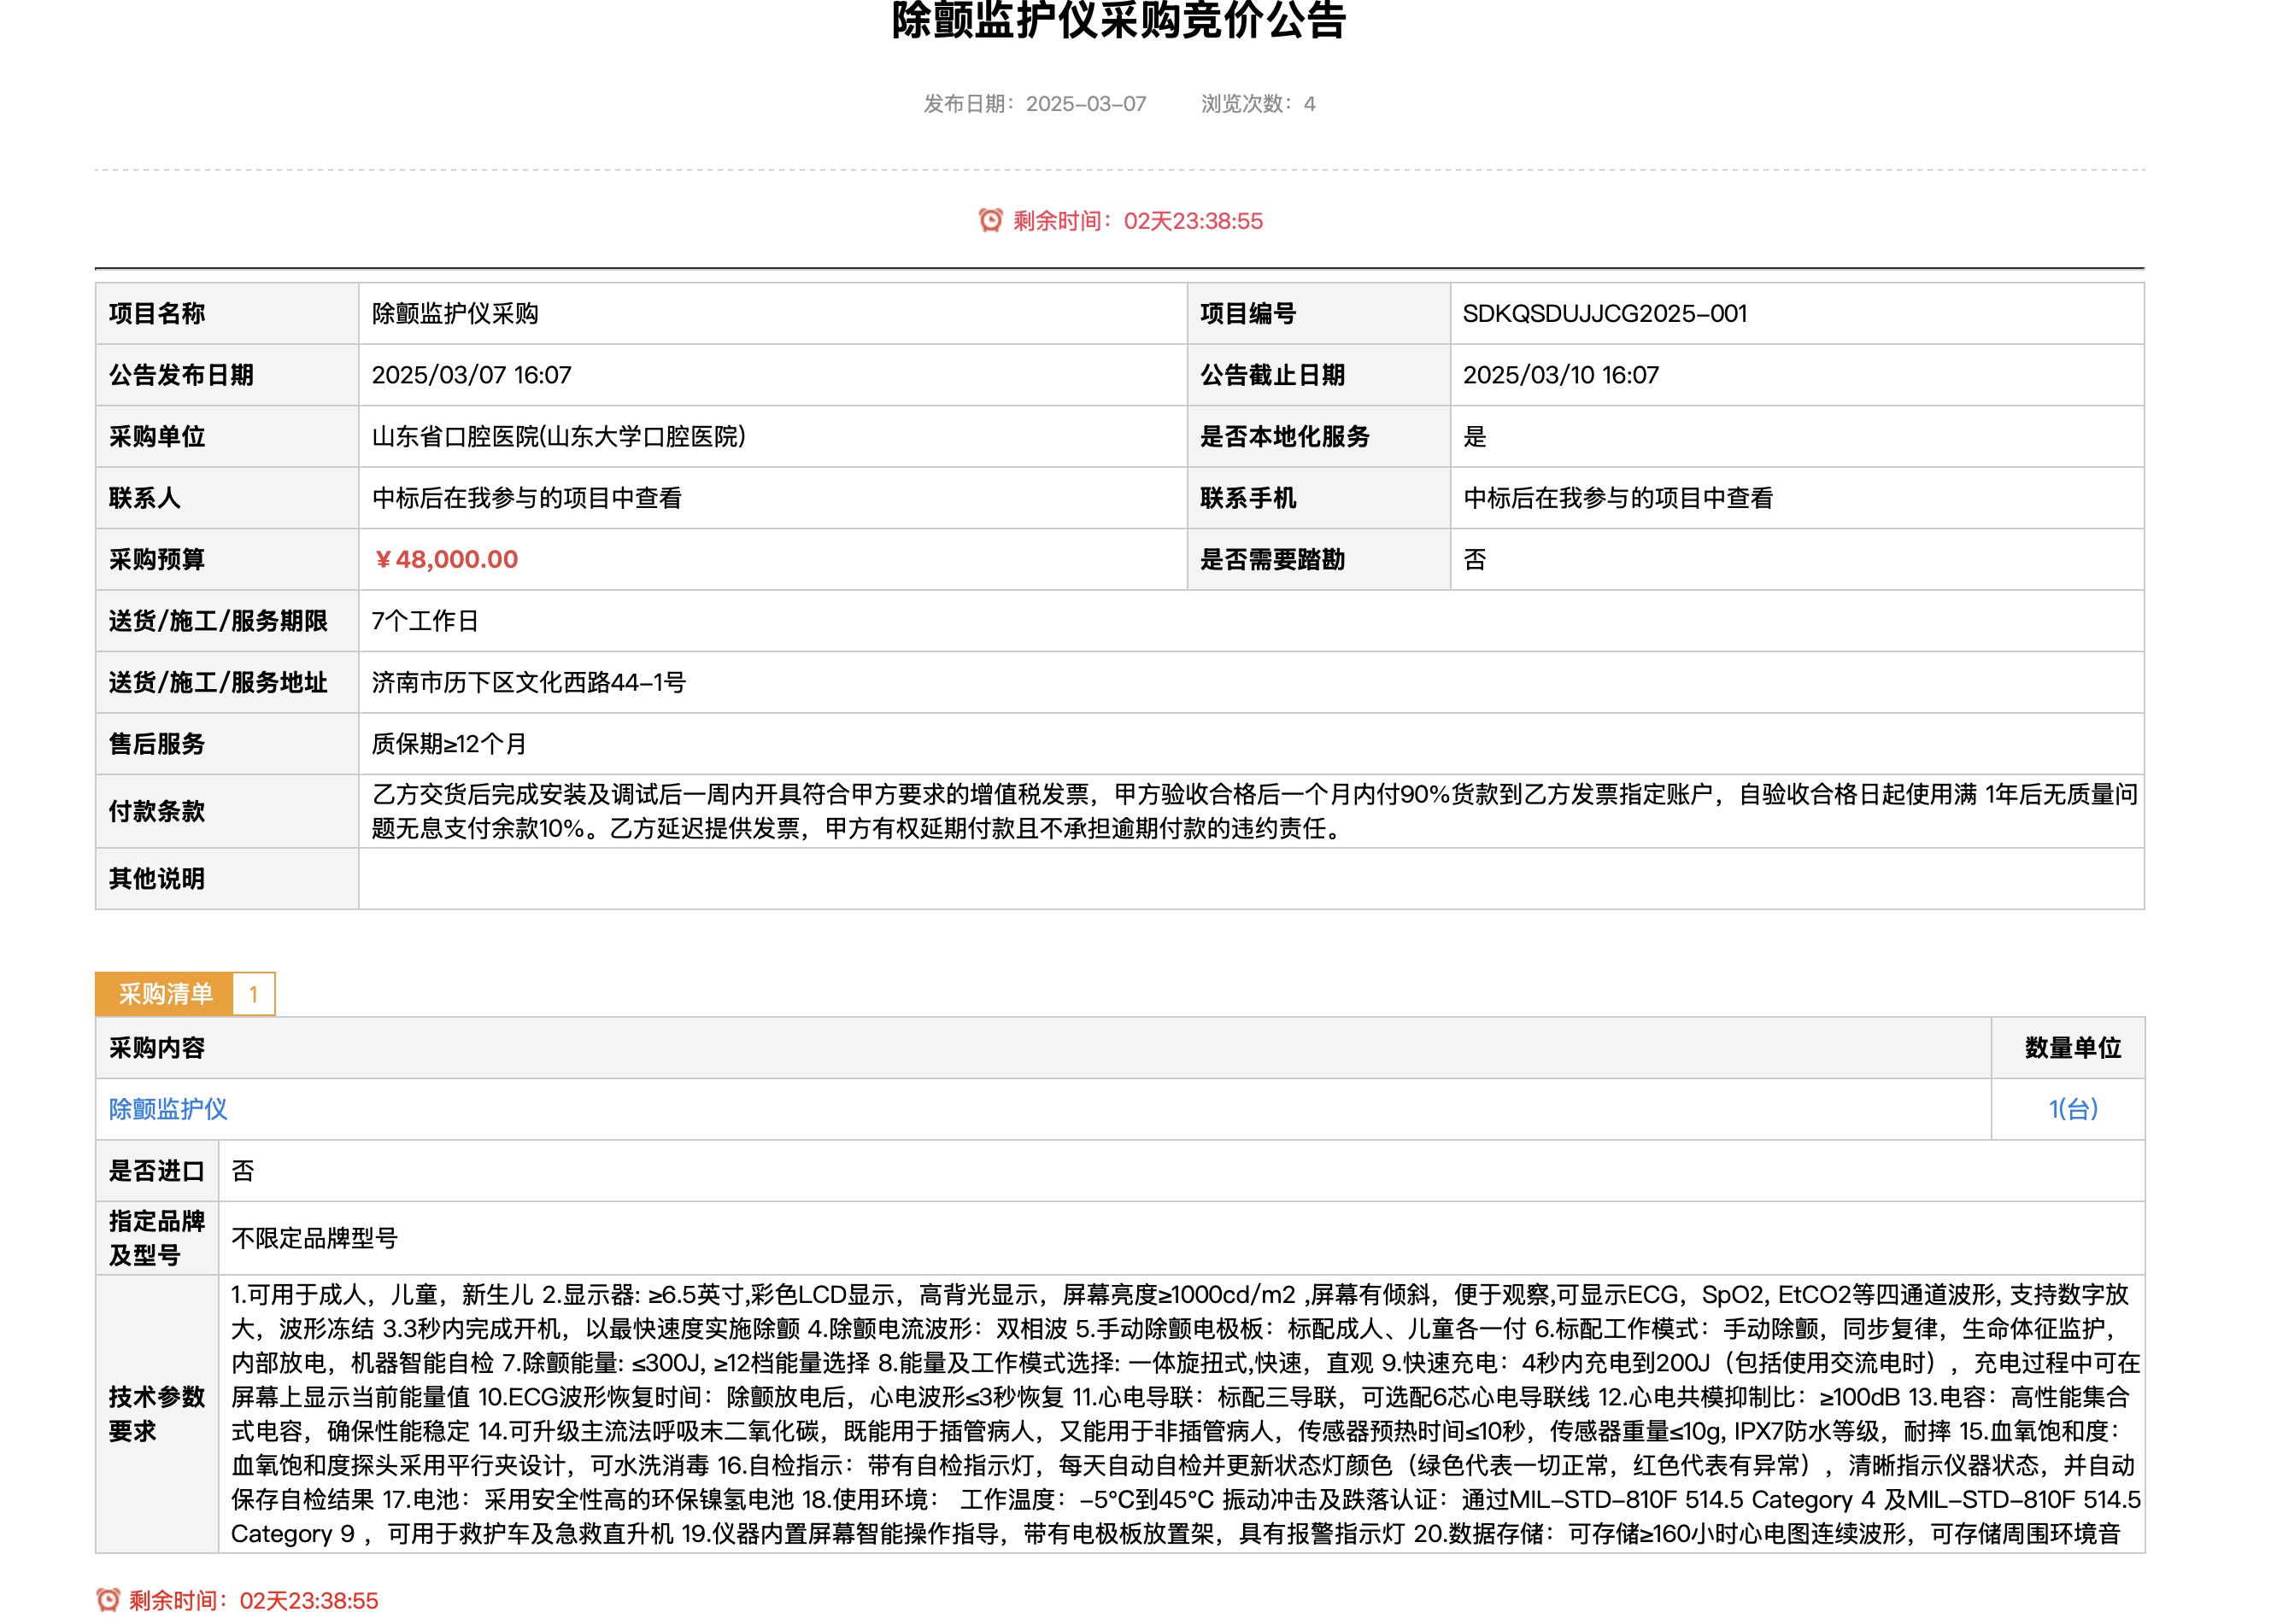Click deadline value 2025/03/10 16:07
Image resolution: width=2271 pixels, height=1624 pixels.
point(1561,375)
